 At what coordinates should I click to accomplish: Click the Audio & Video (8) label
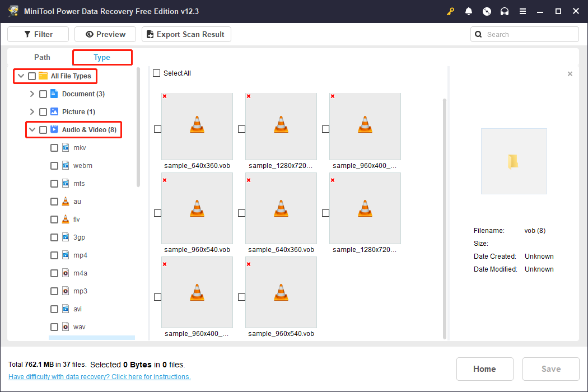89,130
